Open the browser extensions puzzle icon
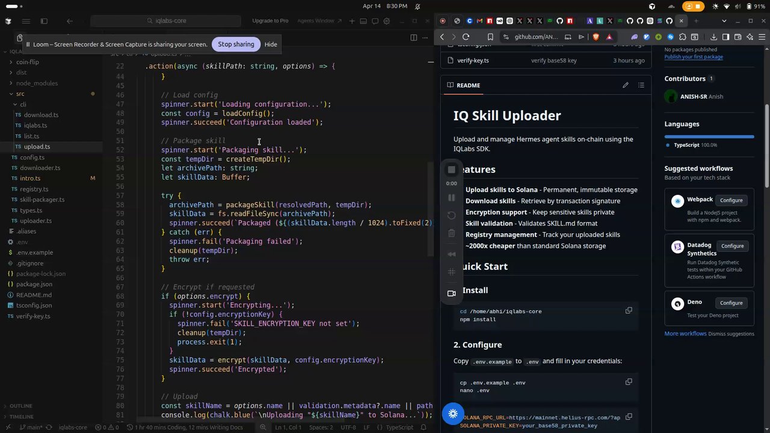 683,37
